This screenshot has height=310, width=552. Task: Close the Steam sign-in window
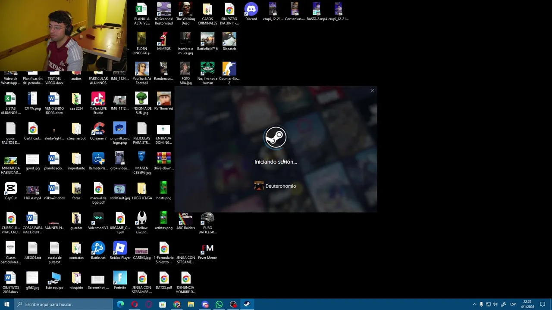(x=372, y=91)
